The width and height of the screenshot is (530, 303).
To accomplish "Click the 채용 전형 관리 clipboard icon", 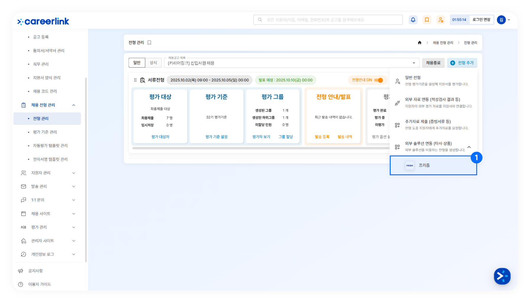I will [x=24, y=105].
